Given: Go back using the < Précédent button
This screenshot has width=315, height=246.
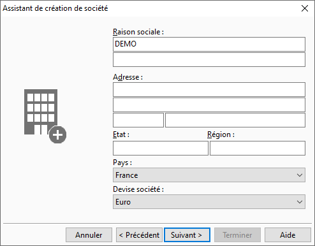Looking at the screenshot, I should 139,235.
